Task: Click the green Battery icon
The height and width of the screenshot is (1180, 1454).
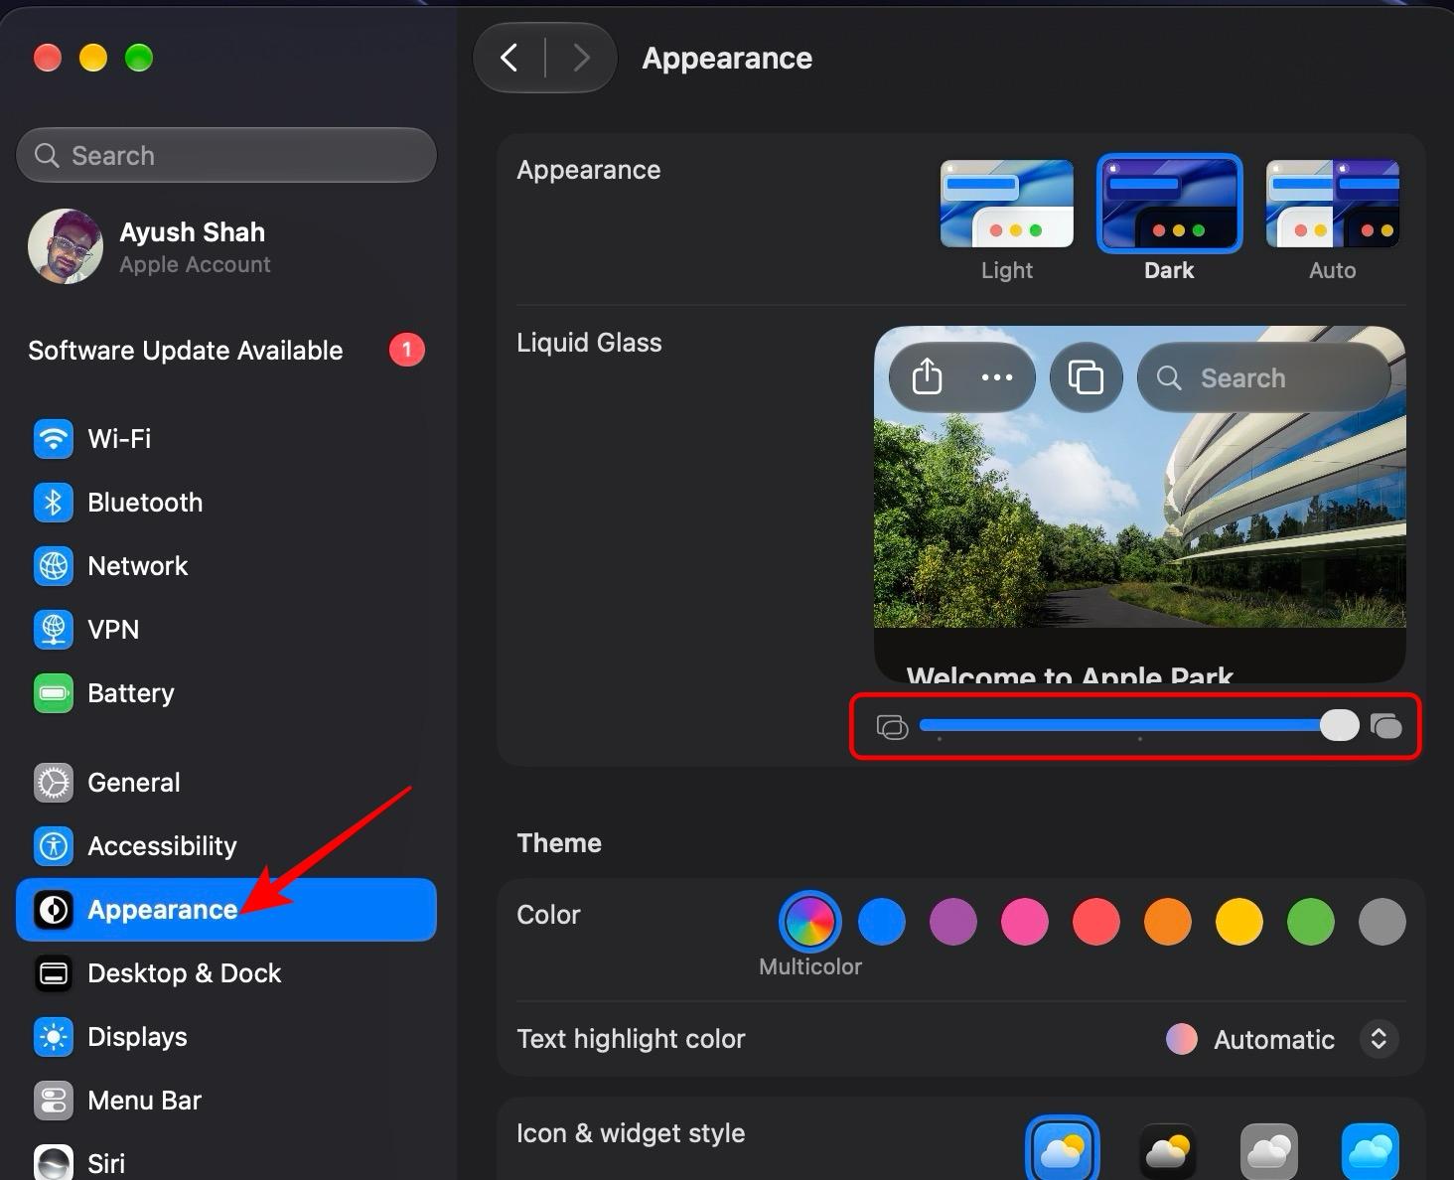Action: (54, 692)
